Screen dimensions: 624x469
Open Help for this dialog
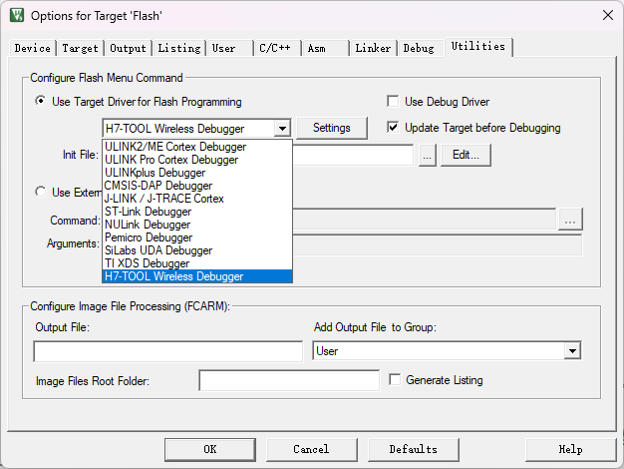[x=571, y=449]
